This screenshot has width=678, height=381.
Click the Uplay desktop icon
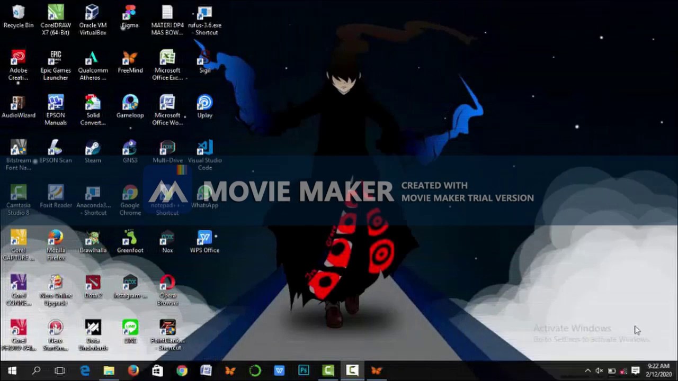coord(204,107)
